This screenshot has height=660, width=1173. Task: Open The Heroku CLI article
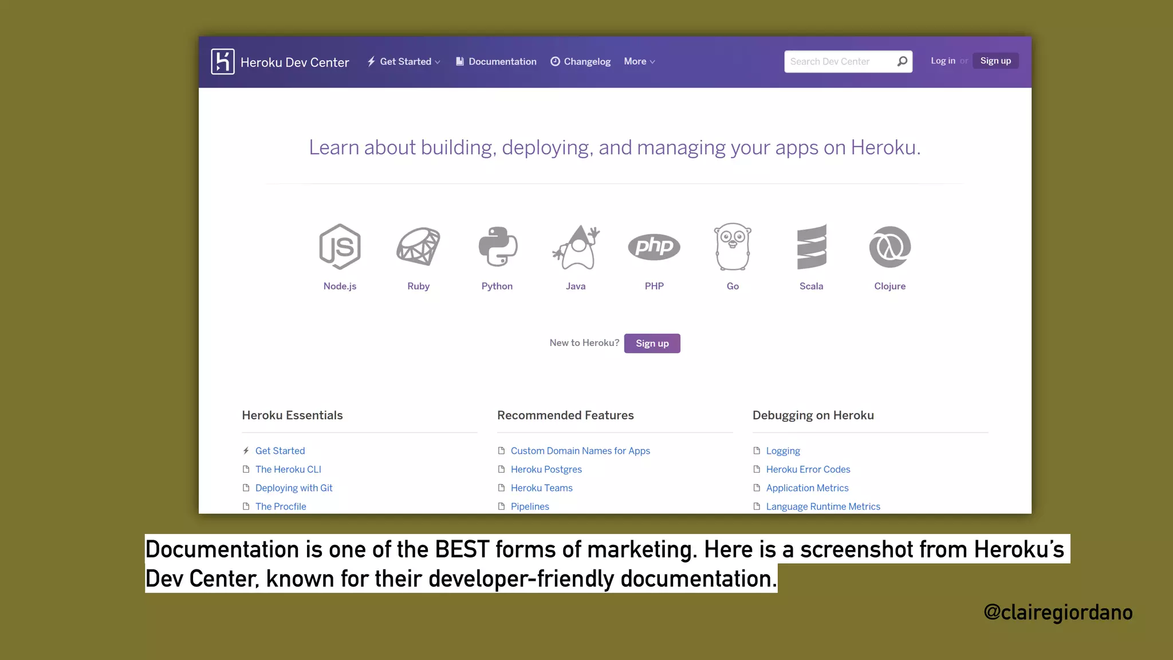pos(288,469)
